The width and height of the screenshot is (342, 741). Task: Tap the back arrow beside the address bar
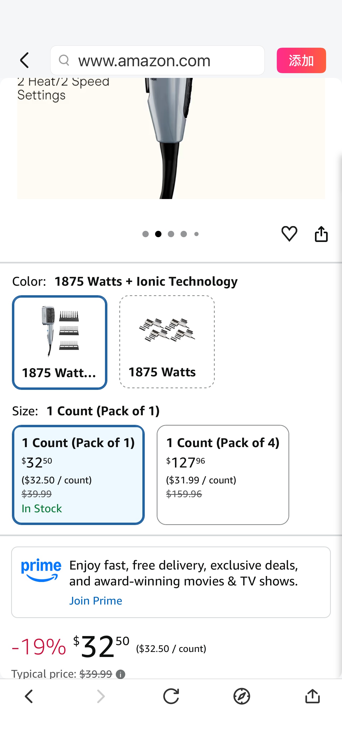coord(25,60)
